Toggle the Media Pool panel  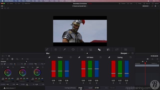tap(26, 3)
